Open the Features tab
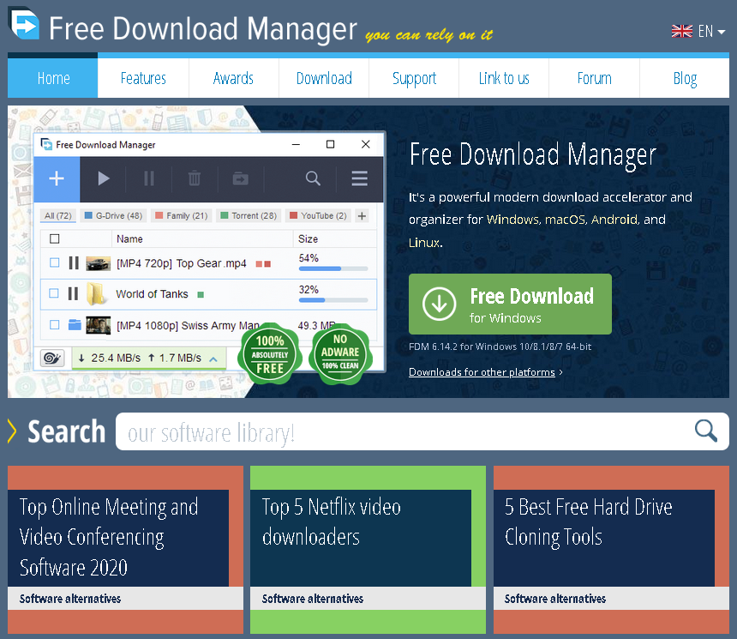Screen dimensions: 737x639 [x=143, y=78]
